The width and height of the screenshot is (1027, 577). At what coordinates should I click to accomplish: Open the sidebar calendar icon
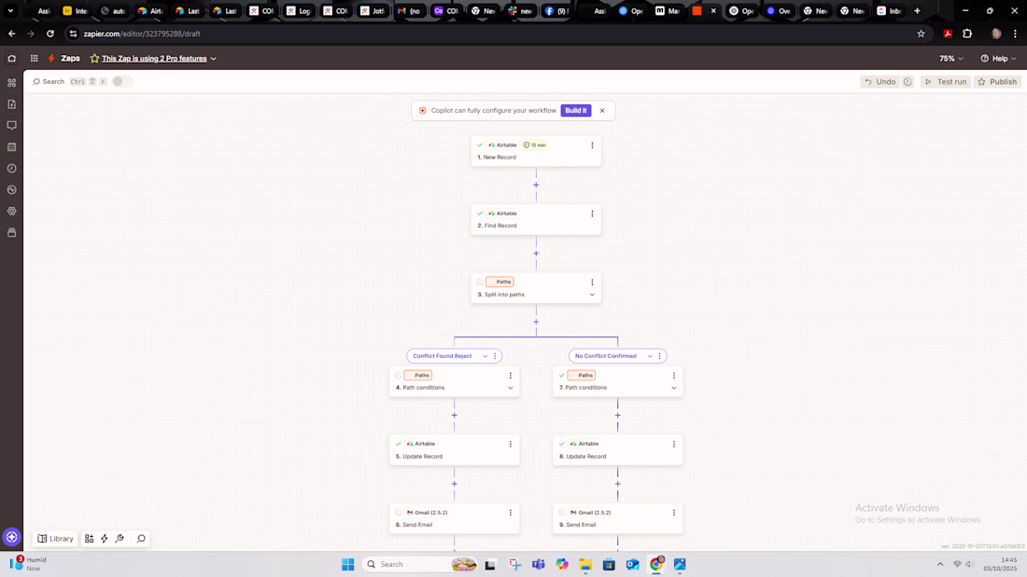(12, 147)
